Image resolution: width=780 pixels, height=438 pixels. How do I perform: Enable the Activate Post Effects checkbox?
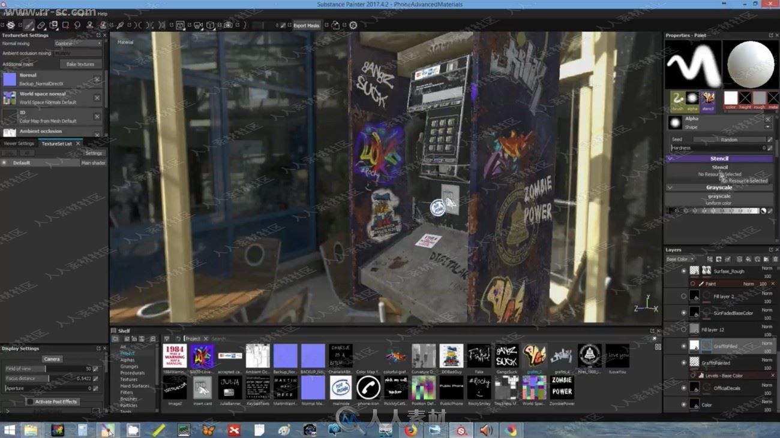30,401
